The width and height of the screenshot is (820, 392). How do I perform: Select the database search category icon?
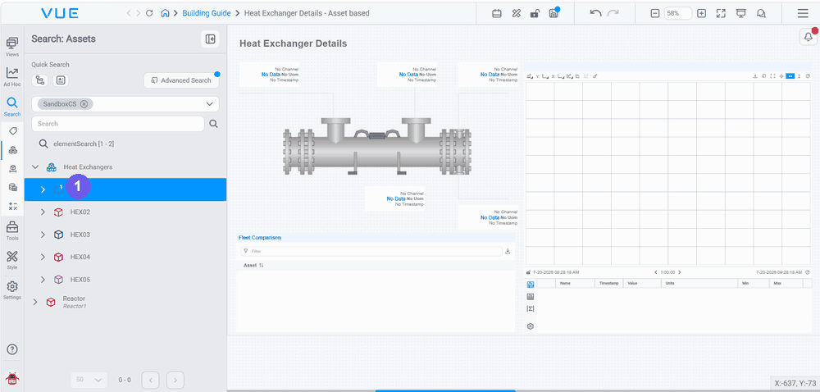[x=13, y=187]
